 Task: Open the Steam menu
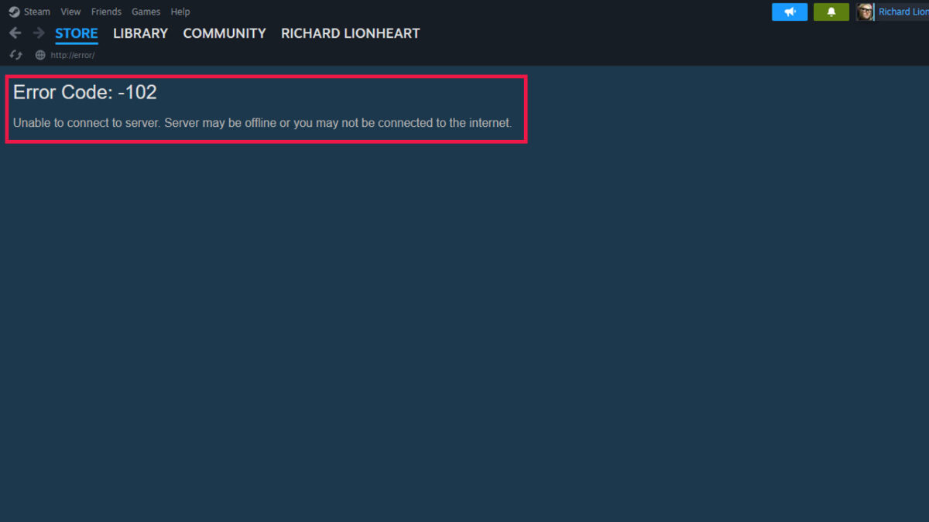pyautogui.click(x=36, y=12)
